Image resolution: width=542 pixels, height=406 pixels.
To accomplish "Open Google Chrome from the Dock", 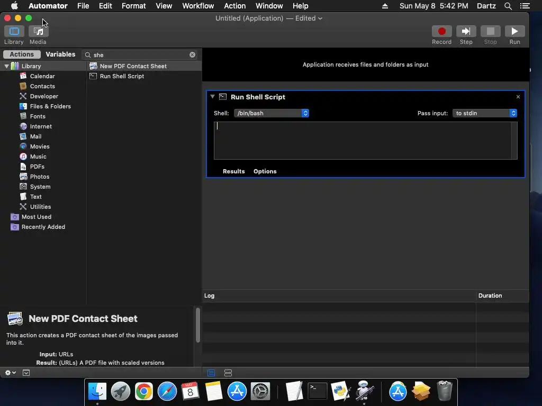I will click(144, 391).
